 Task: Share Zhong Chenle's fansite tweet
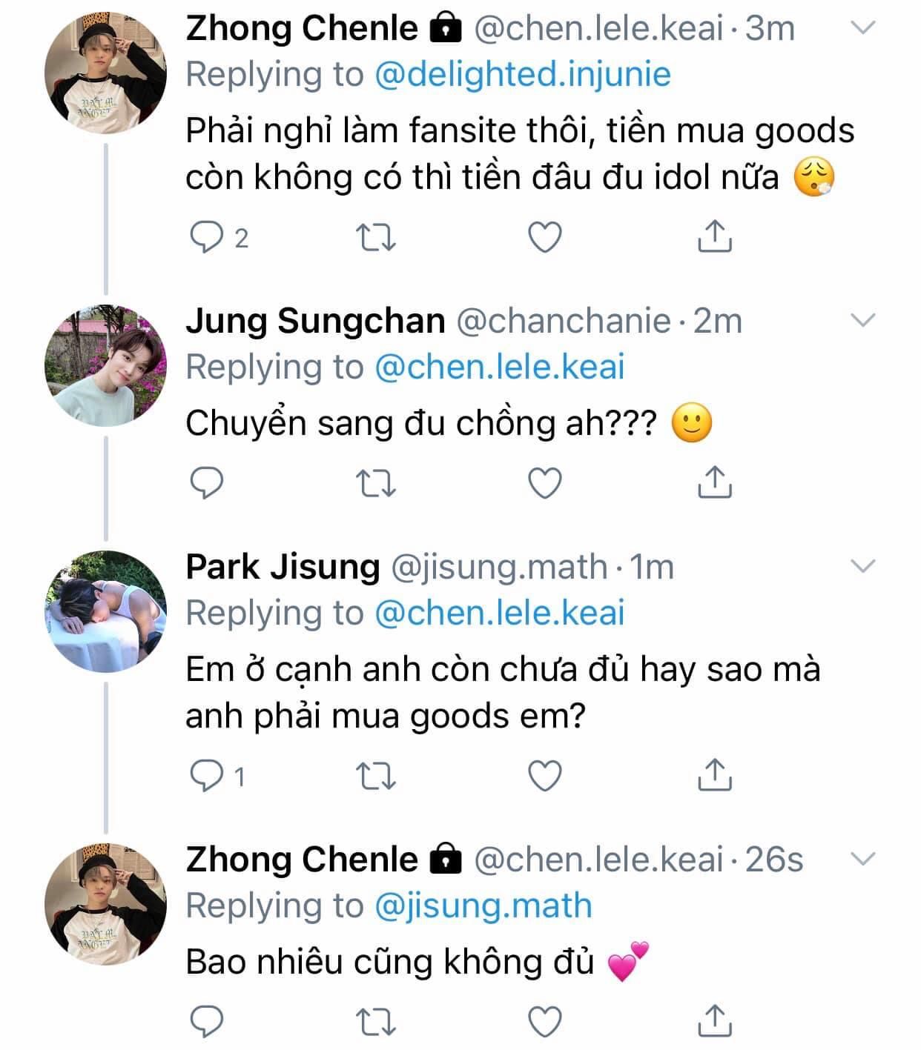(715, 236)
